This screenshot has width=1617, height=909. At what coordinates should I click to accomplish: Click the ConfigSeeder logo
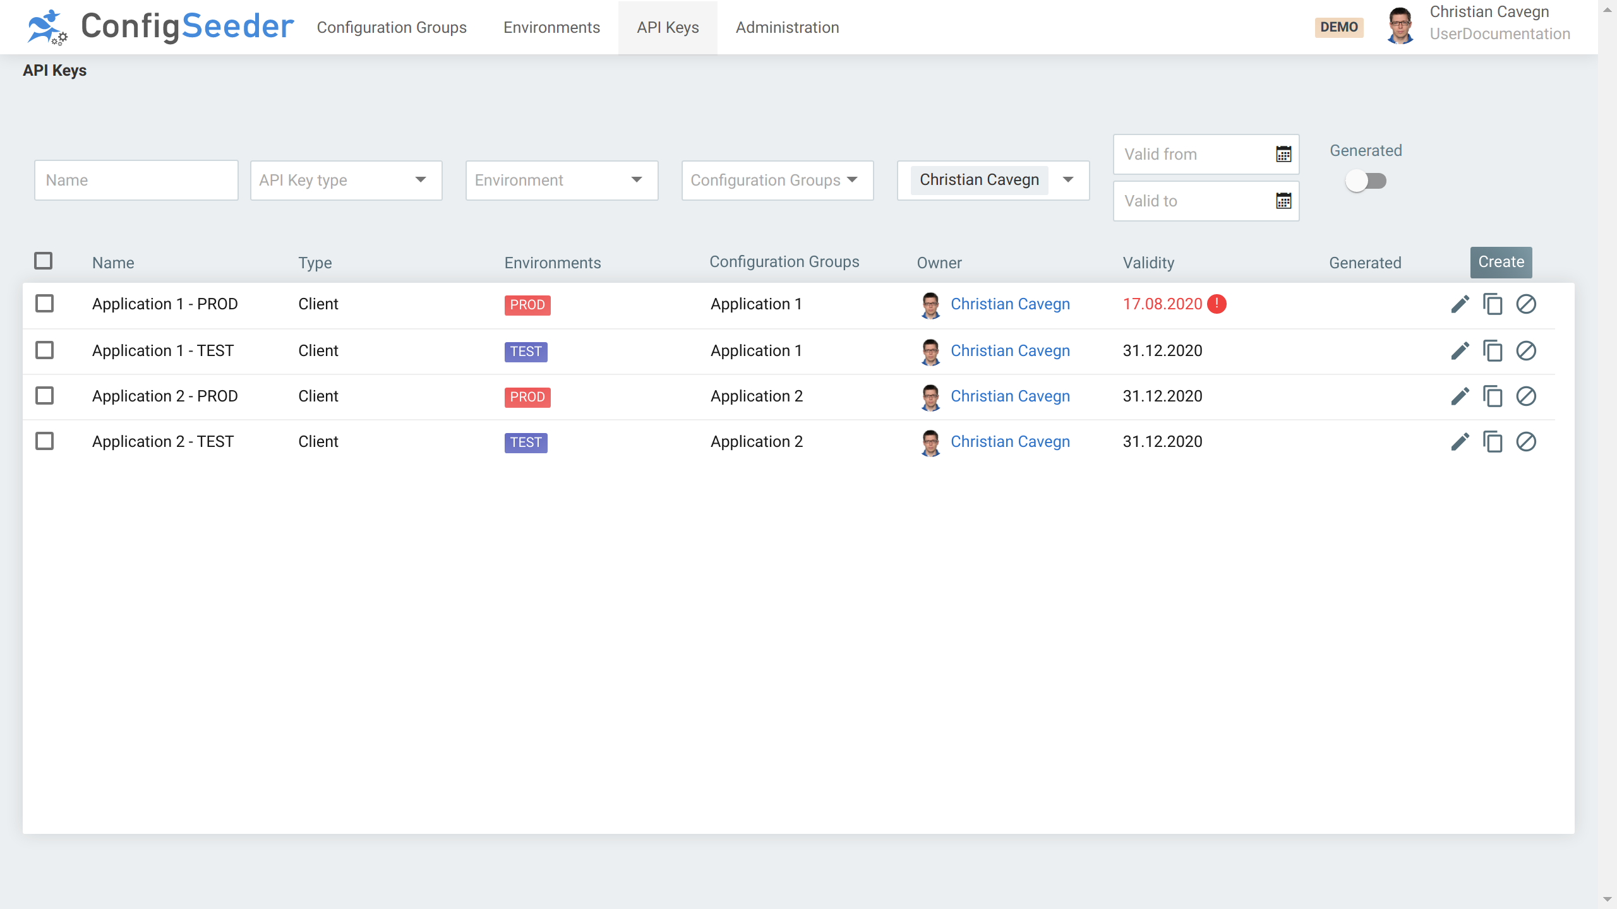tap(160, 27)
